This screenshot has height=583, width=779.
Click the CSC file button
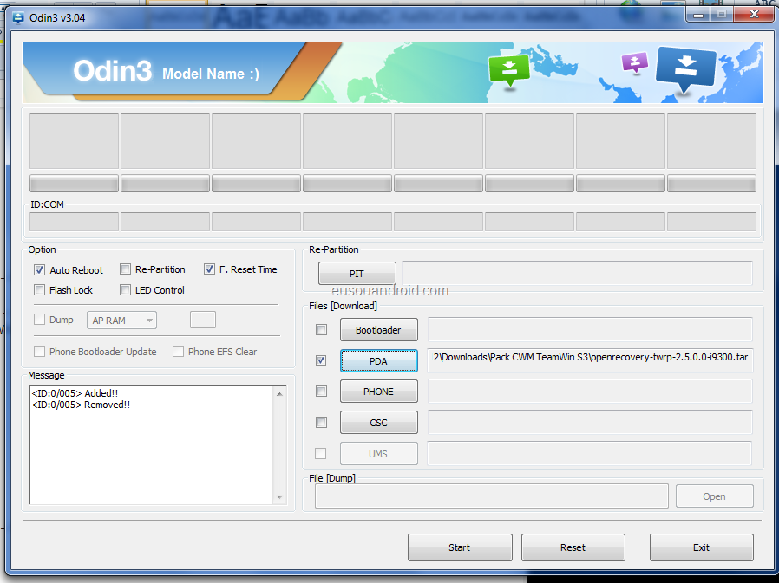coord(378,423)
